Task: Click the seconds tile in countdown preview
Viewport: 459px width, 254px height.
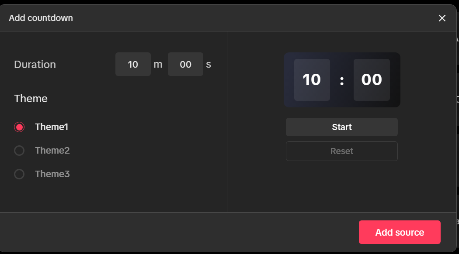Action: (372, 80)
